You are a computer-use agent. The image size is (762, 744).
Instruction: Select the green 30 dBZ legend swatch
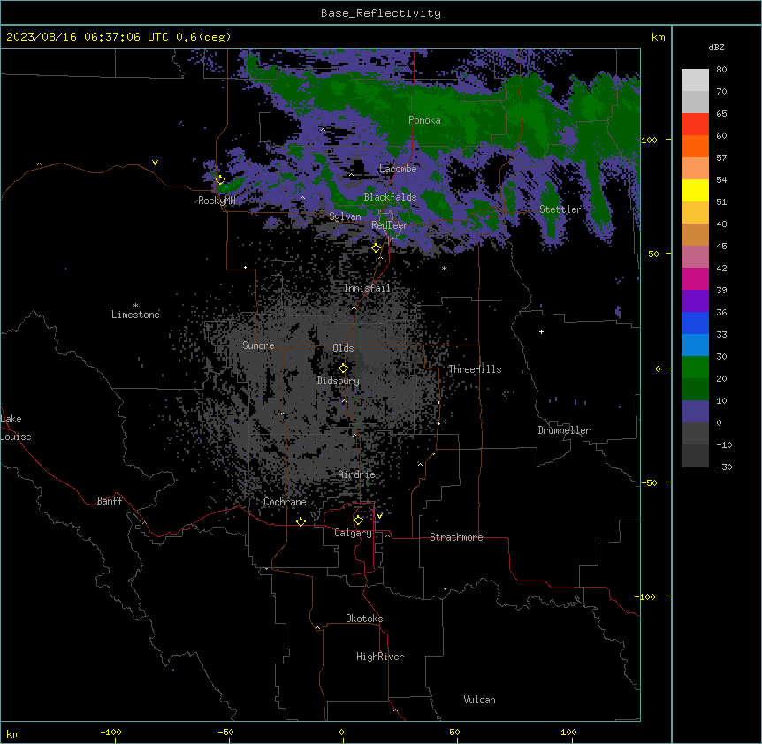pos(695,368)
